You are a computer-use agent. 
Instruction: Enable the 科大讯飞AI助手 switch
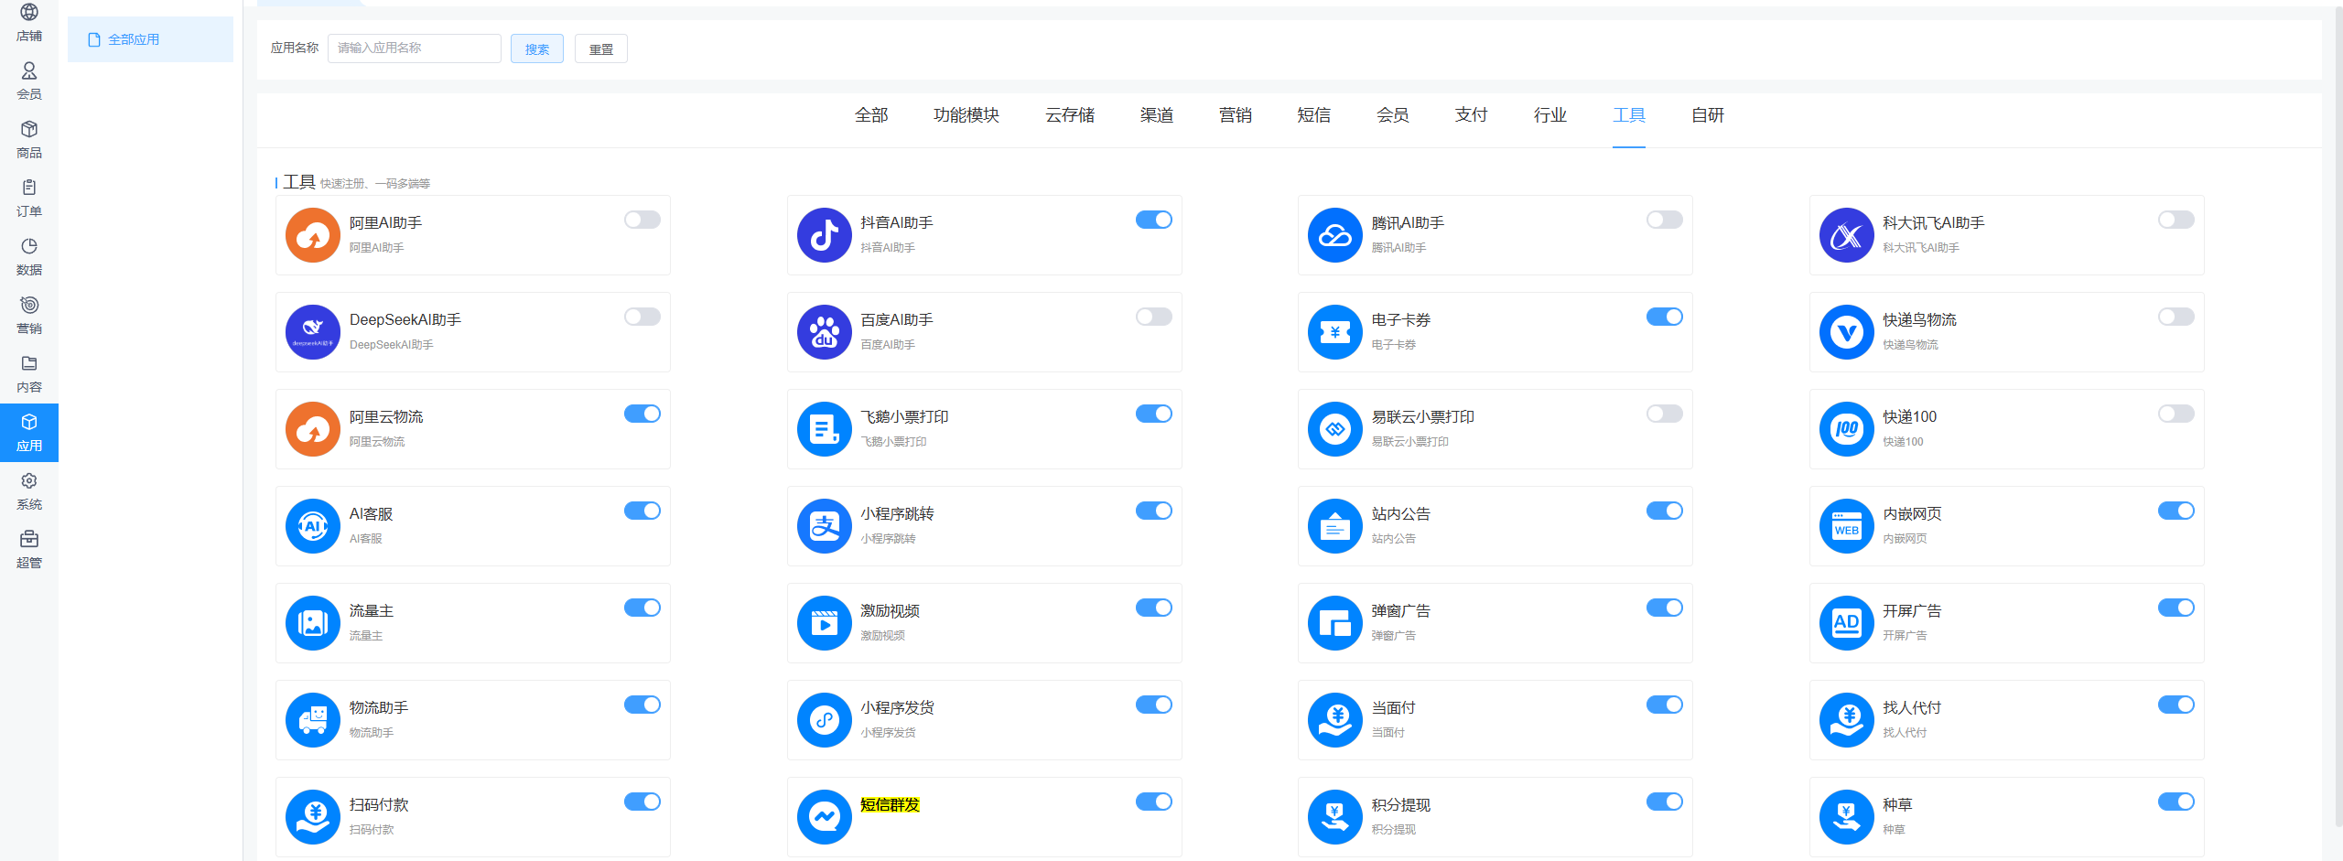(x=2176, y=220)
